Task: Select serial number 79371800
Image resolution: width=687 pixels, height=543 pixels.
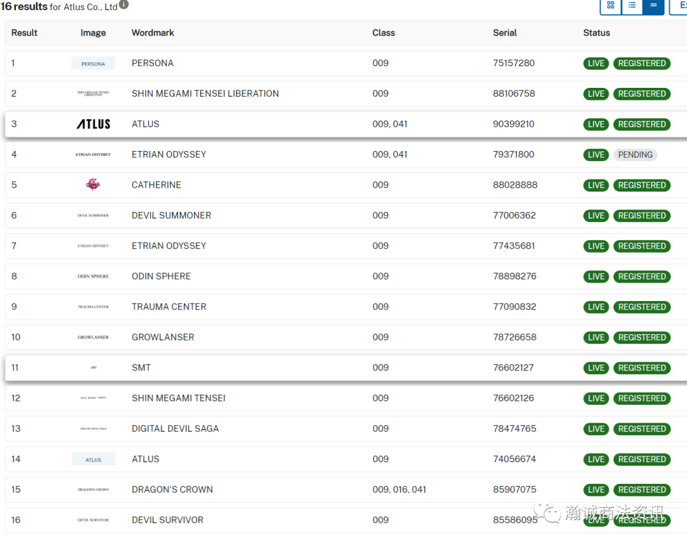Action: coord(513,155)
